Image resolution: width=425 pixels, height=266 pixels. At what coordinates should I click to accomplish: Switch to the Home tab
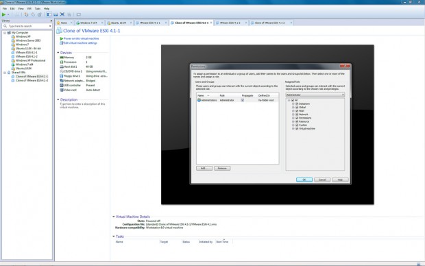click(x=64, y=23)
